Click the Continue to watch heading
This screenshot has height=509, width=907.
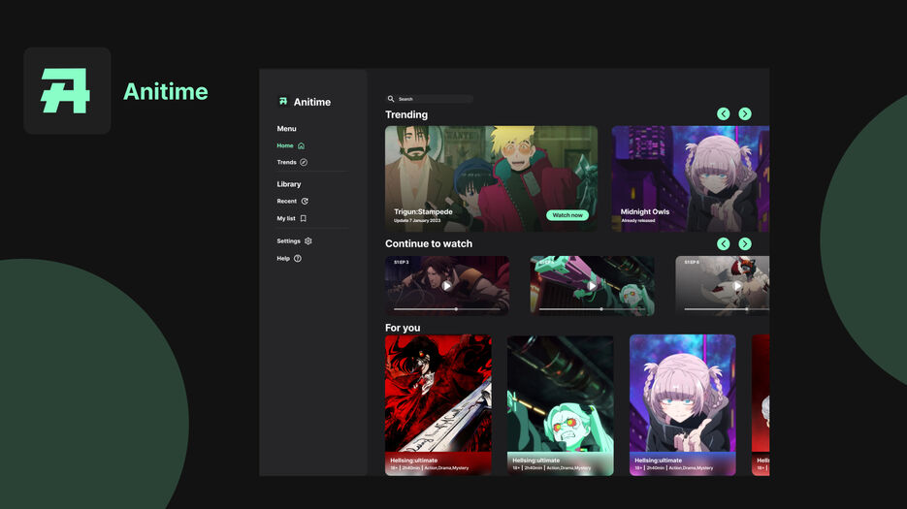point(429,244)
